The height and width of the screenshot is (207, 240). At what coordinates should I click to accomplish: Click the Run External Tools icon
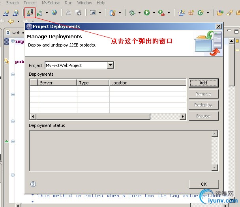pyautogui.click(x=161, y=13)
